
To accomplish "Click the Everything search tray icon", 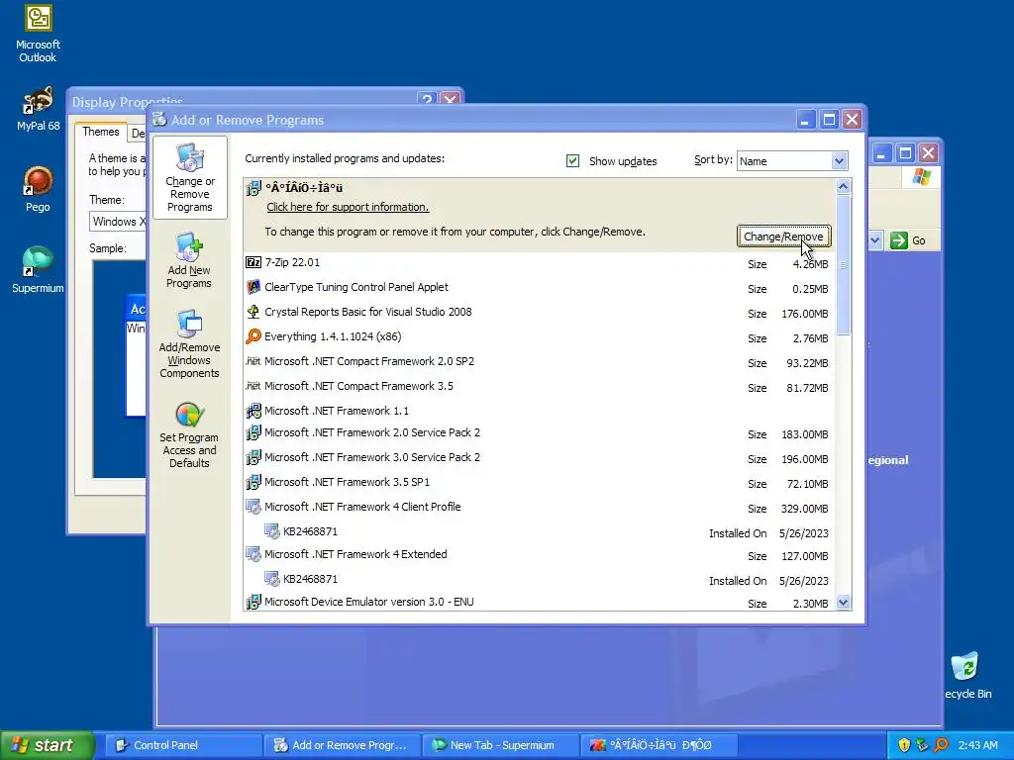I will coord(941,745).
